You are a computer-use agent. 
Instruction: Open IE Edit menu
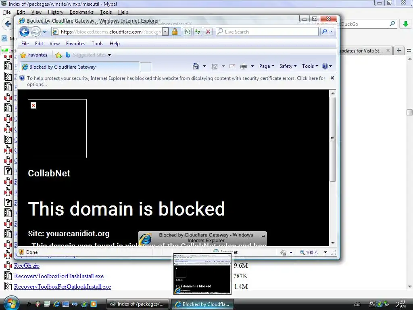click(x=39, y=44)
